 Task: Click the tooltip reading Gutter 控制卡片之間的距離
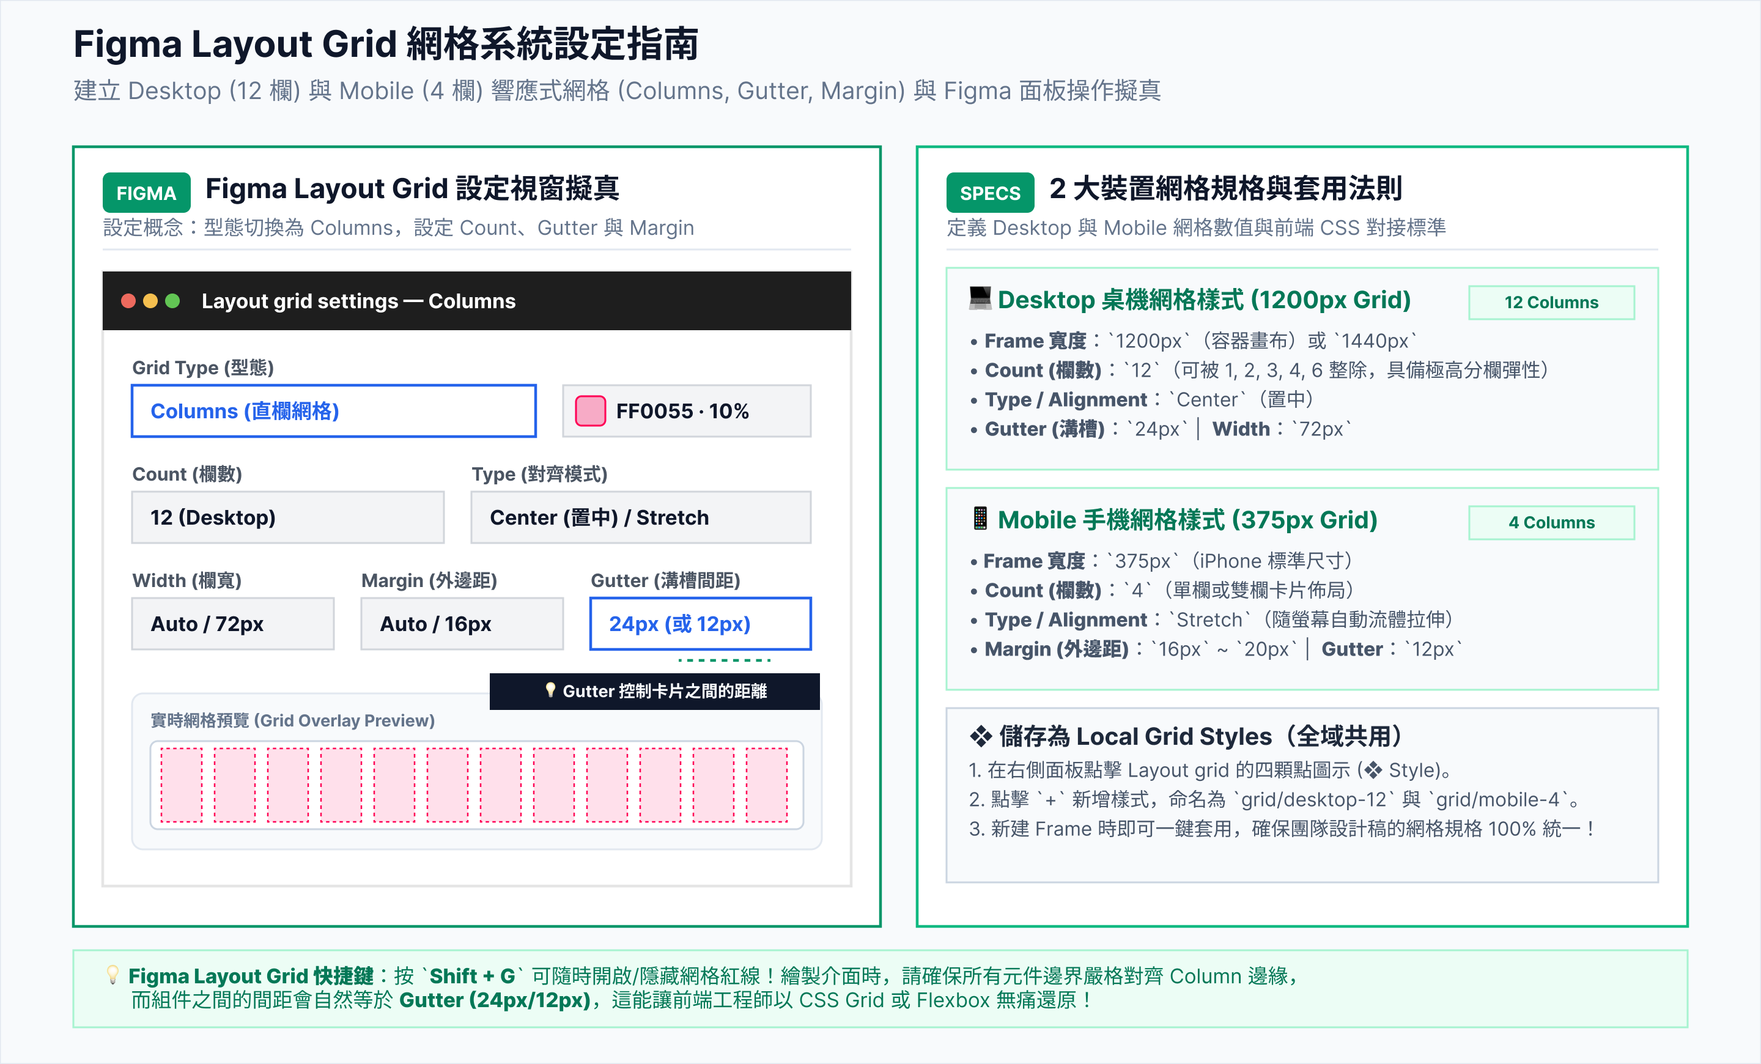[x=655, y=691]
